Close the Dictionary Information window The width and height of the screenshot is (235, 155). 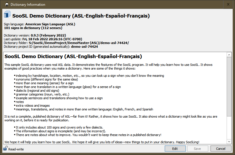coord(228,4)
